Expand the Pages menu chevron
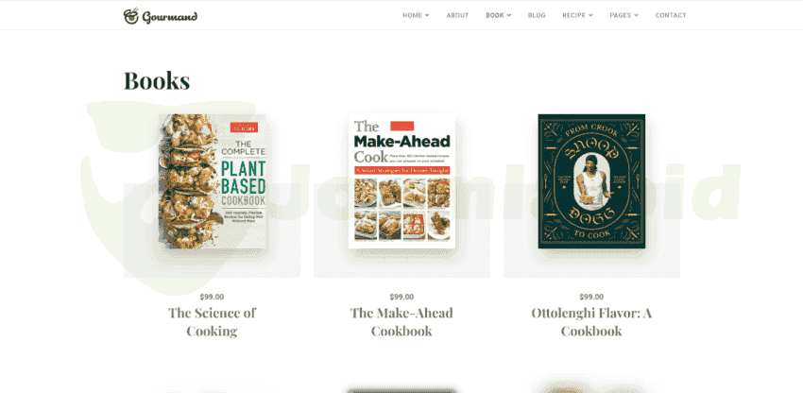This screenshot has width=803, height=393. [x=636, y=15]
